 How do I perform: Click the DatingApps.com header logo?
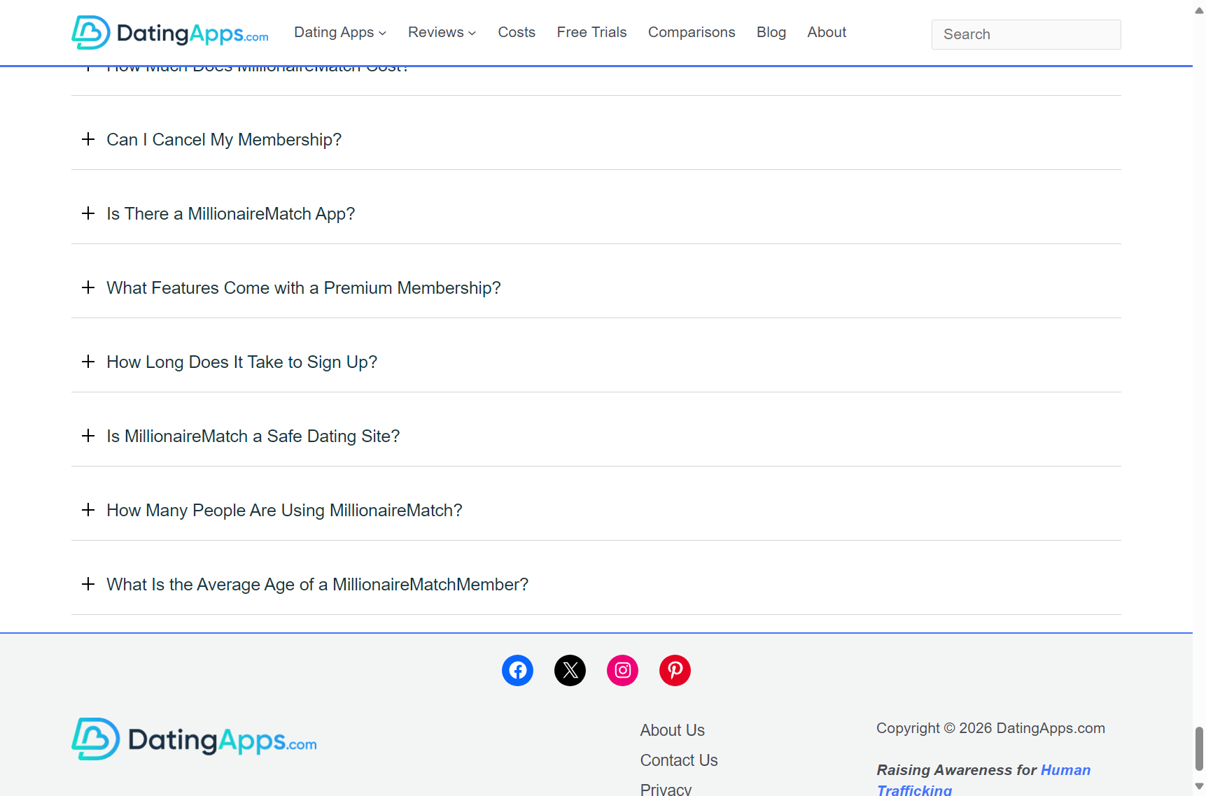(x=170, y=33)
